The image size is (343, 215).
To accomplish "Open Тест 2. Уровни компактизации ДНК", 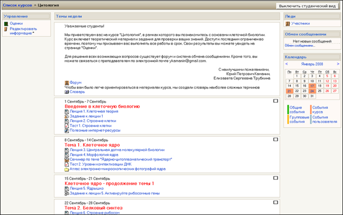I will click(101, 164).
